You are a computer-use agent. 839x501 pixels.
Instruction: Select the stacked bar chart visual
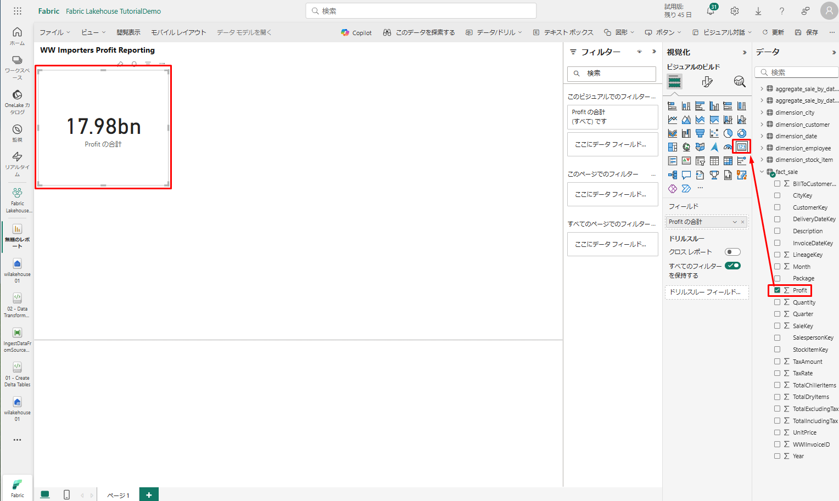click(x=672, y=106)
